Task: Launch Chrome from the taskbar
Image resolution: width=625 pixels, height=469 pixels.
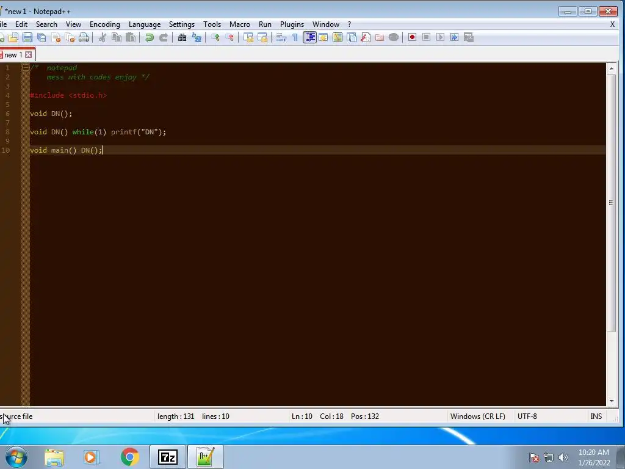Action: (129, 457)
